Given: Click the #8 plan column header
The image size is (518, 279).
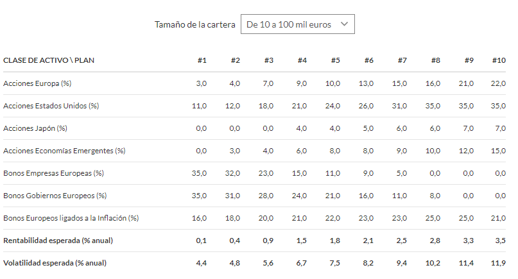Looking at the screenshot, I should (x=435, y=60).
